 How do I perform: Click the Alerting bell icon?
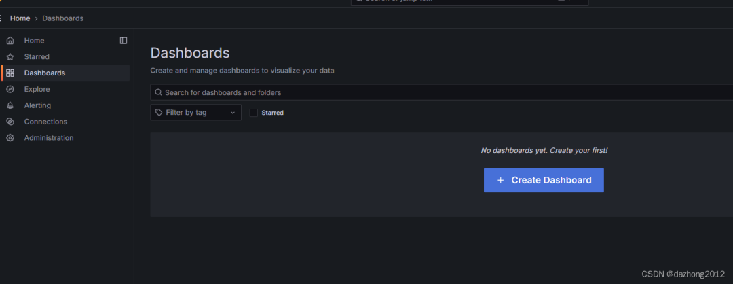[x=10, y=106]
